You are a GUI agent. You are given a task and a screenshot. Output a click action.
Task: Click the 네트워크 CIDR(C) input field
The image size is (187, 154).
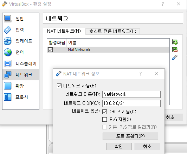(131, 103)
